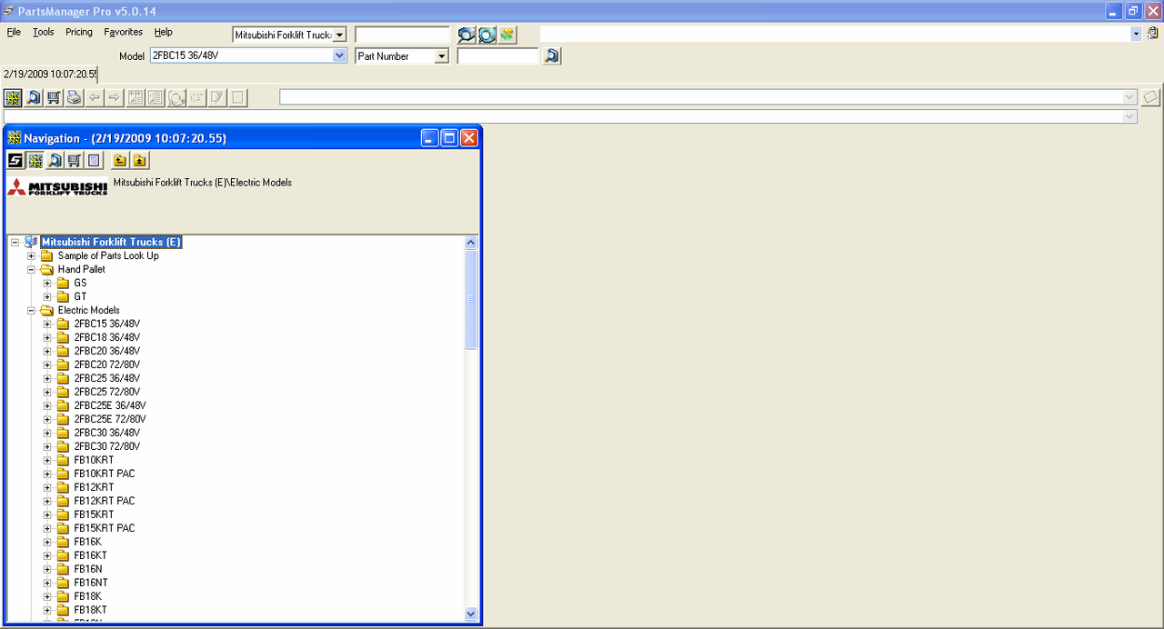Select the FB16N tree item
The image size is (1164, 629).
pyautogui.click(x=88, y=569)
